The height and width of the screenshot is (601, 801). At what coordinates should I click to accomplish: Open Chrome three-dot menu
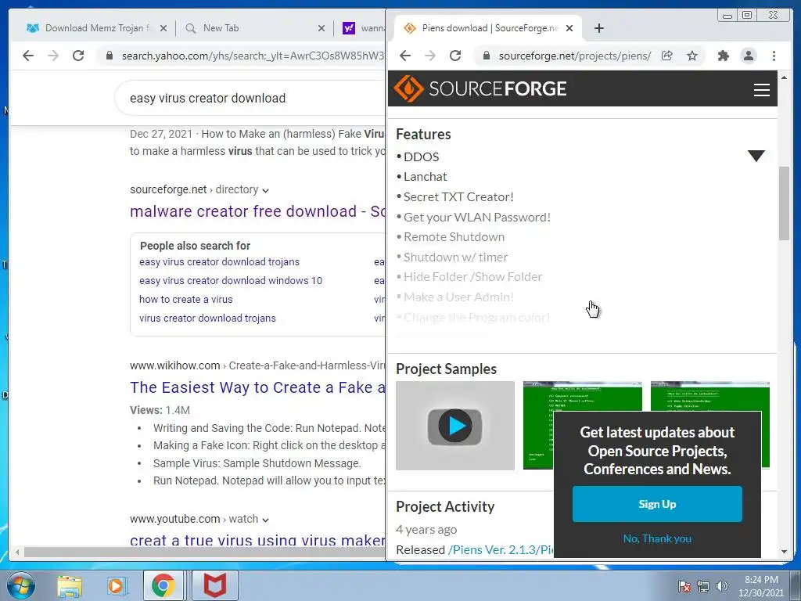[774, 56]
